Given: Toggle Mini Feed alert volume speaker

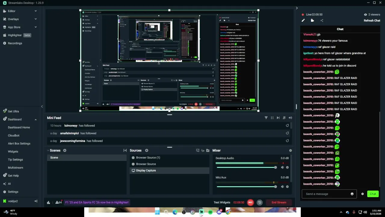Looking at the screenshot, I should point(290,118).
